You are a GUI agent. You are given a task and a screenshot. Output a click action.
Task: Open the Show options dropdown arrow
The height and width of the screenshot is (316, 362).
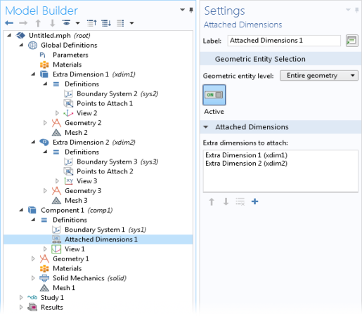77,23
